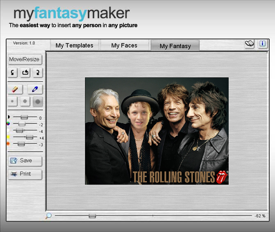Screen dimensions: 275x232
Task: Choose the medium brush size
Action: (25, 101)
